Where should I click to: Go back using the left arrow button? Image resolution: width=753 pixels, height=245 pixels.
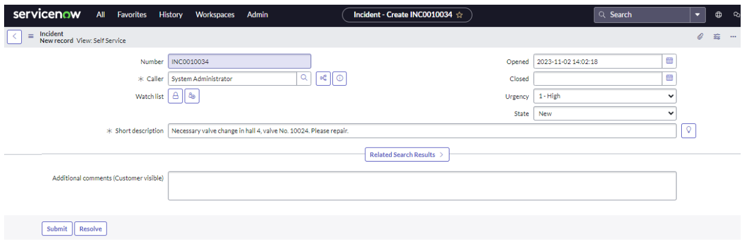[15, 36]
